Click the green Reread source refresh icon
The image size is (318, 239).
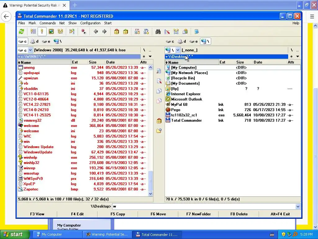[21, 31]
